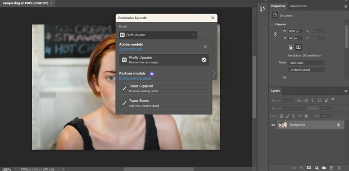Click the lock image pixels brush icon
The image size is (349, 171).
287,116
